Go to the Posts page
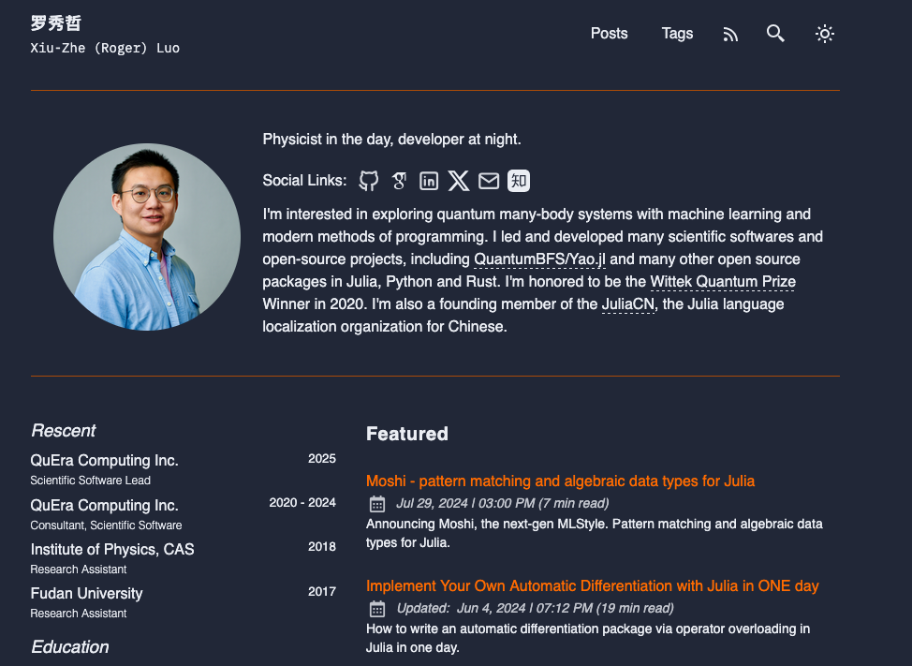 coord(609,34)
